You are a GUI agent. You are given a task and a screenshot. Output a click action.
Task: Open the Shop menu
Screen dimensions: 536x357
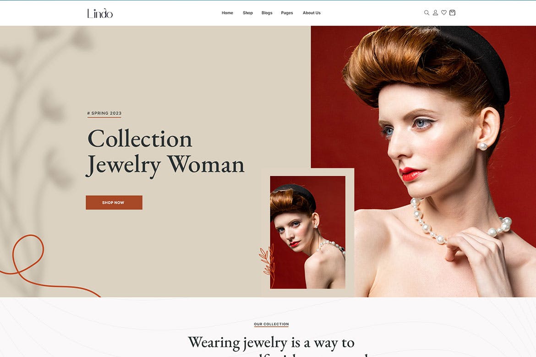click(248, 13)
